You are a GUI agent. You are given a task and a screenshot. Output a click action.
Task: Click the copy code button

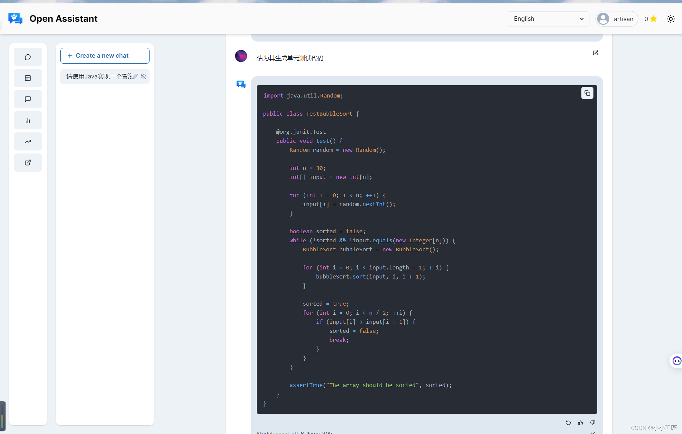click(587, 93)
